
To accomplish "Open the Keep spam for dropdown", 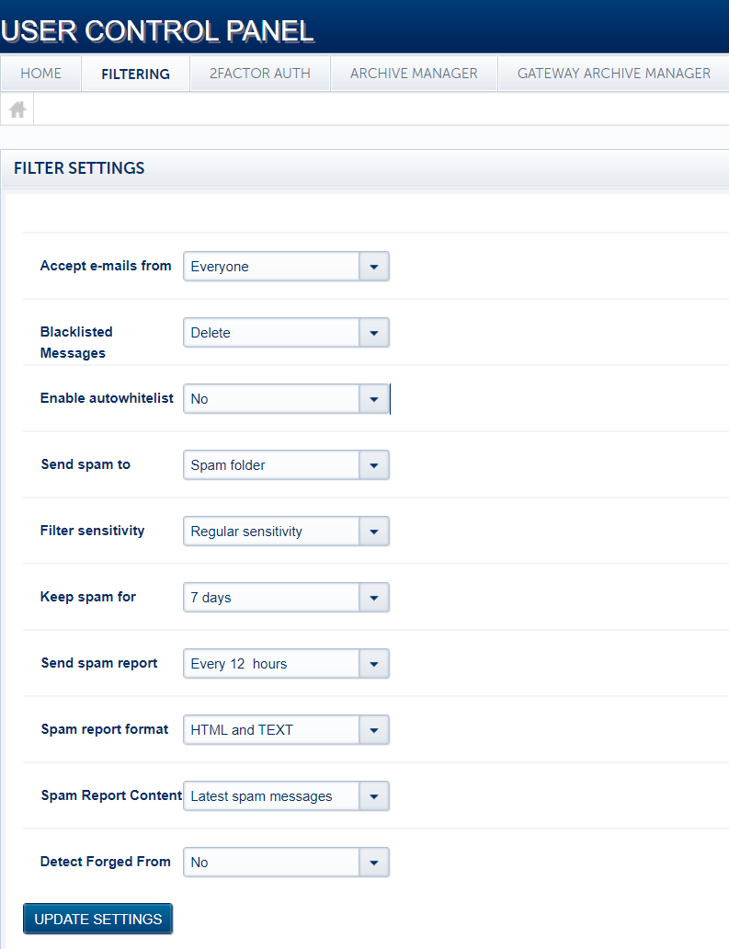I will point(373,597).
